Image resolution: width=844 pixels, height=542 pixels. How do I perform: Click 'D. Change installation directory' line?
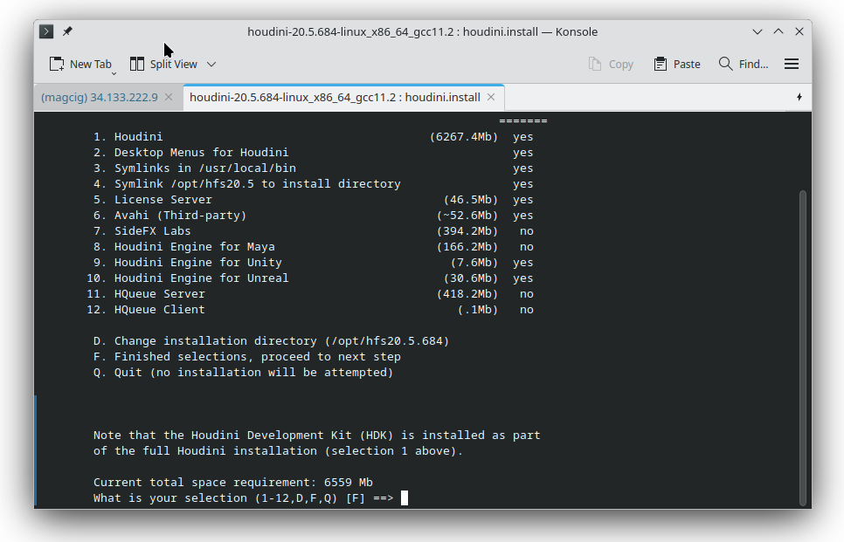pyautogui.click(x=271, y=341)
